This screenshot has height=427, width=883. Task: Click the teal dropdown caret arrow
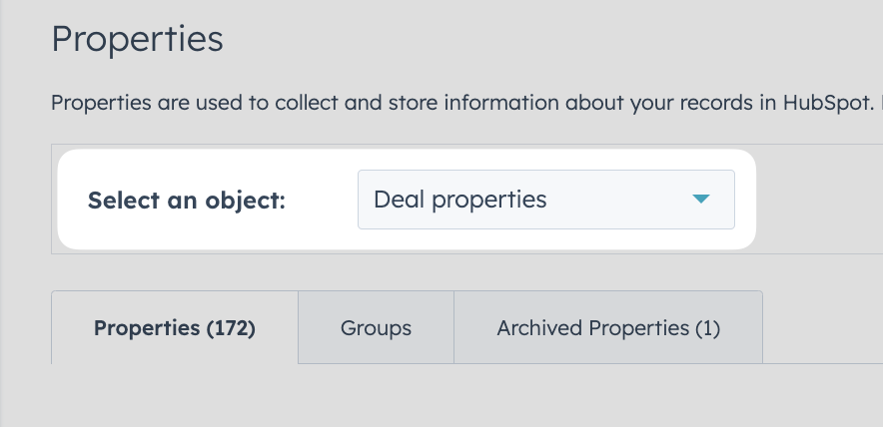[700, 199]
